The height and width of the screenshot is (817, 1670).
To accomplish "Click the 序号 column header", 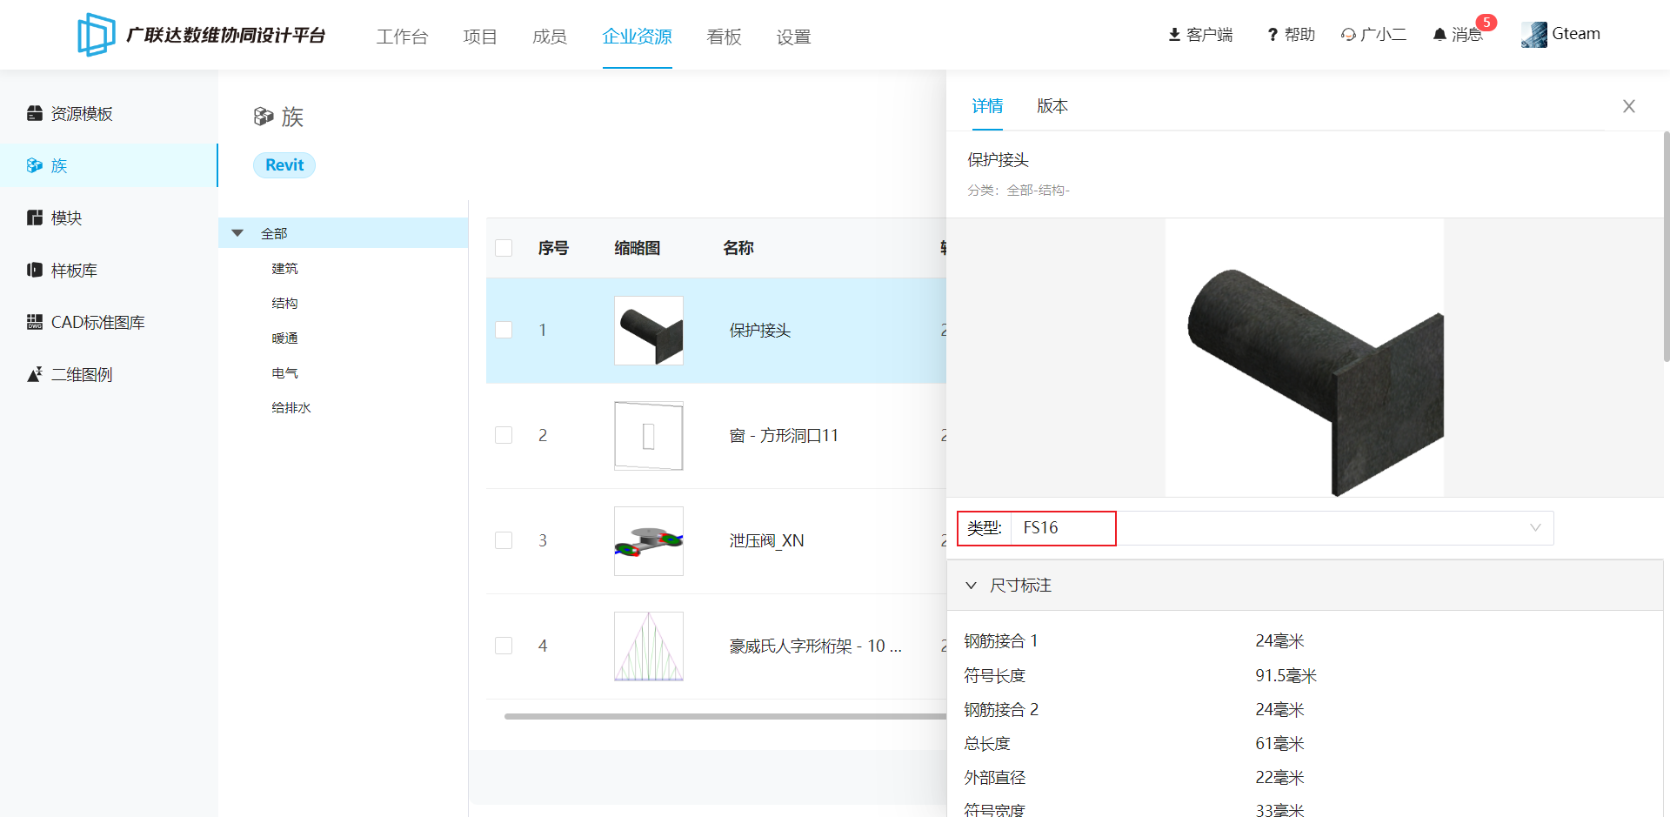I will coord(553,248).
